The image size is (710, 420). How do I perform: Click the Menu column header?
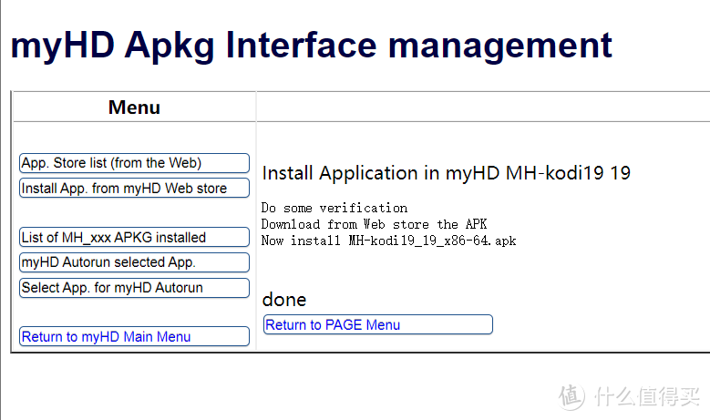134,108
